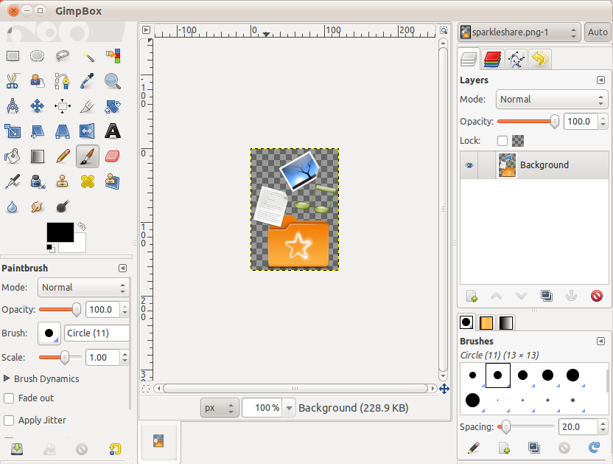Image resolution: width=613 pixels, height=464 pixels.
Task: Click the Delete Layer button
Action: point(597,296)
